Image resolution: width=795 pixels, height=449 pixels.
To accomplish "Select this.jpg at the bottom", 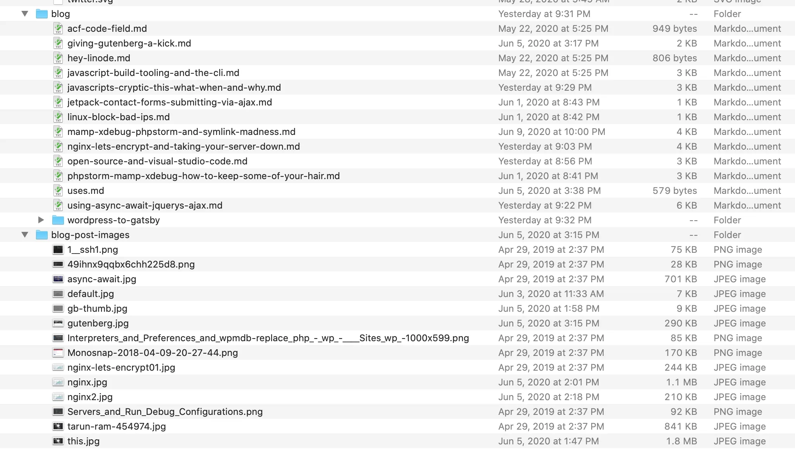I will point(83,441).
